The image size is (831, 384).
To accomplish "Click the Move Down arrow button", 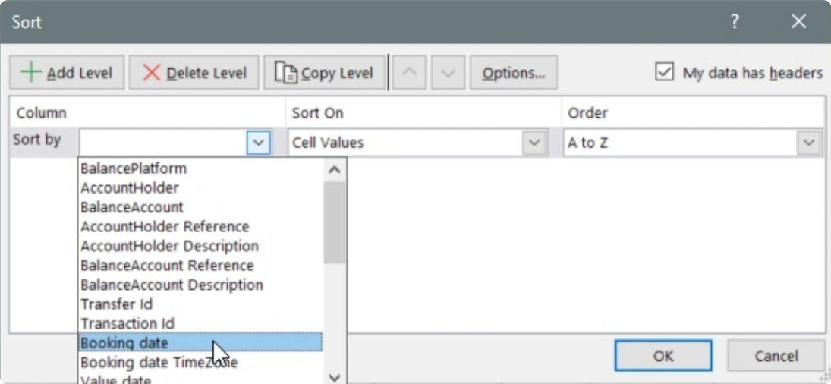I will coord(448,73).
